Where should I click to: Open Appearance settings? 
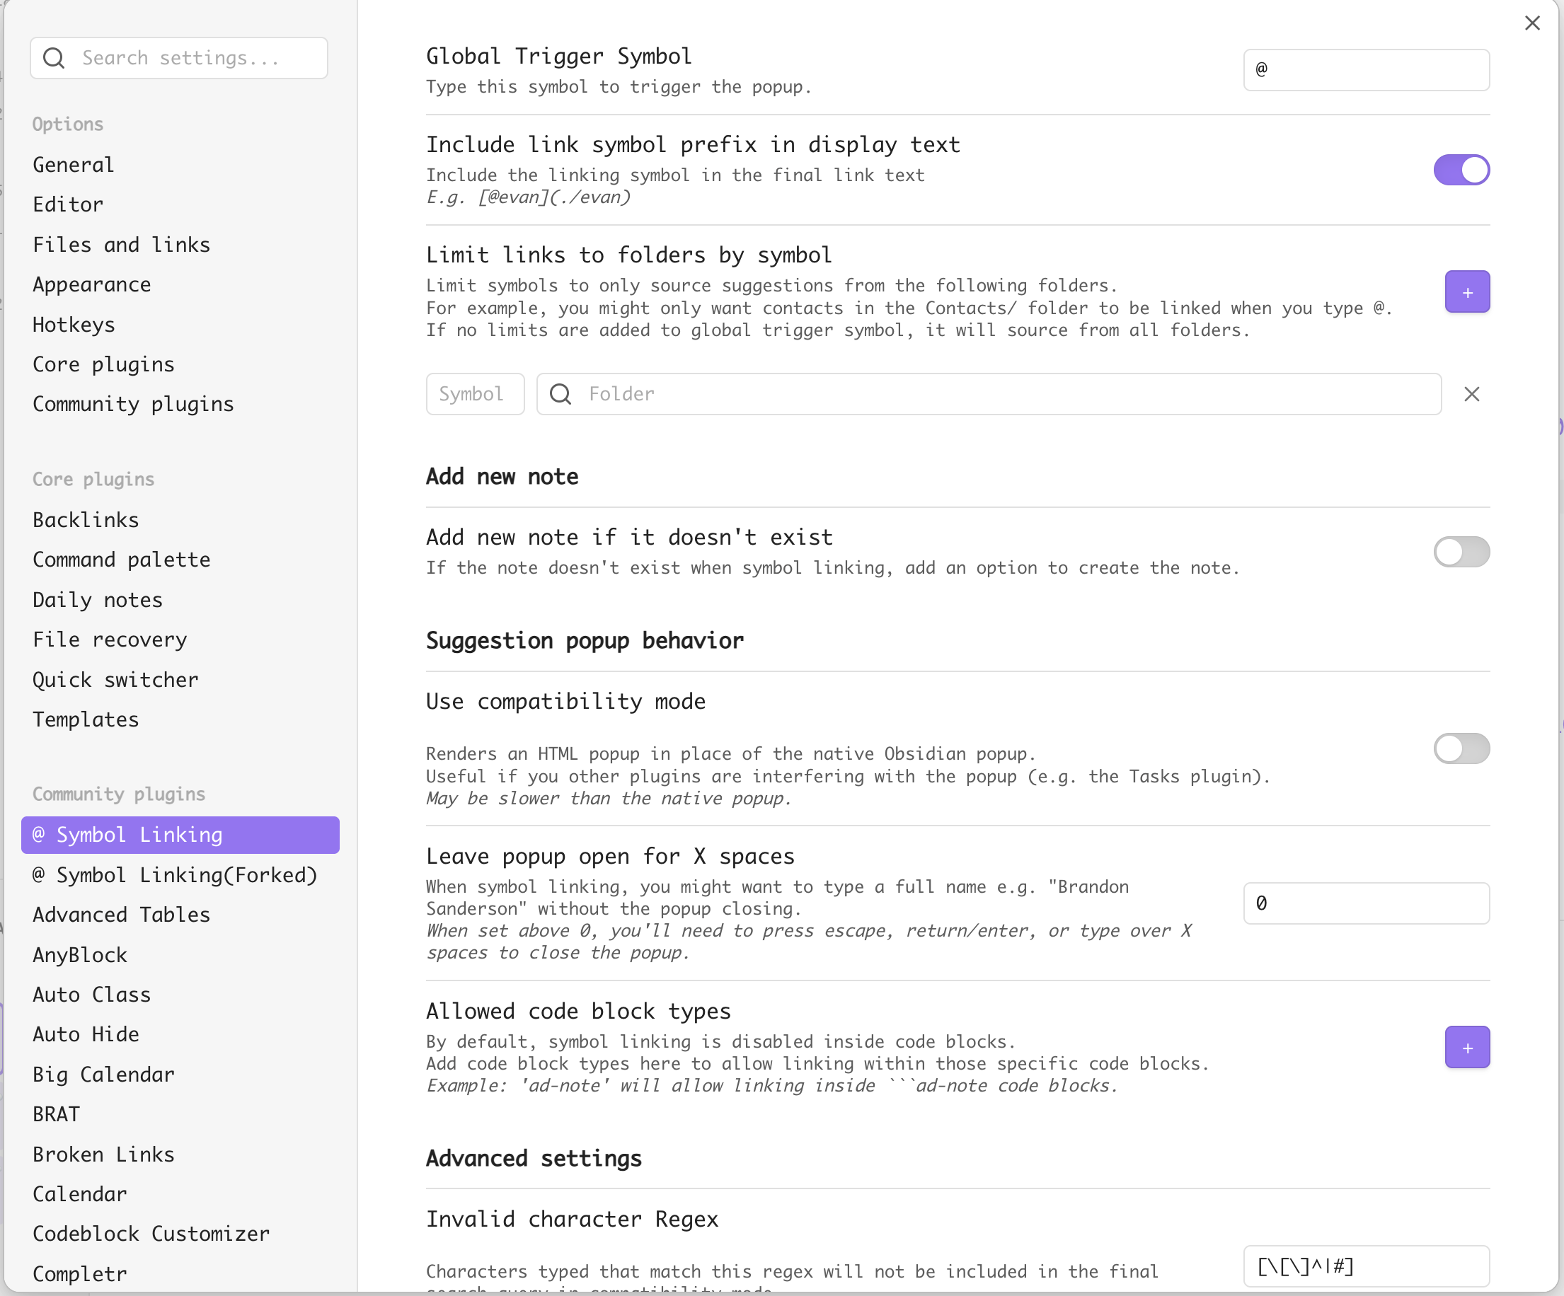[x=91, y=284]
